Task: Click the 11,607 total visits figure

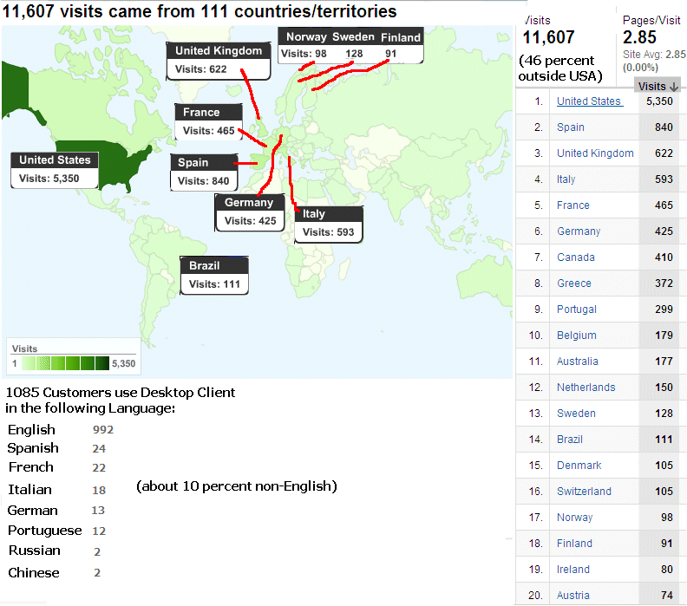Action: coord(548,37)
